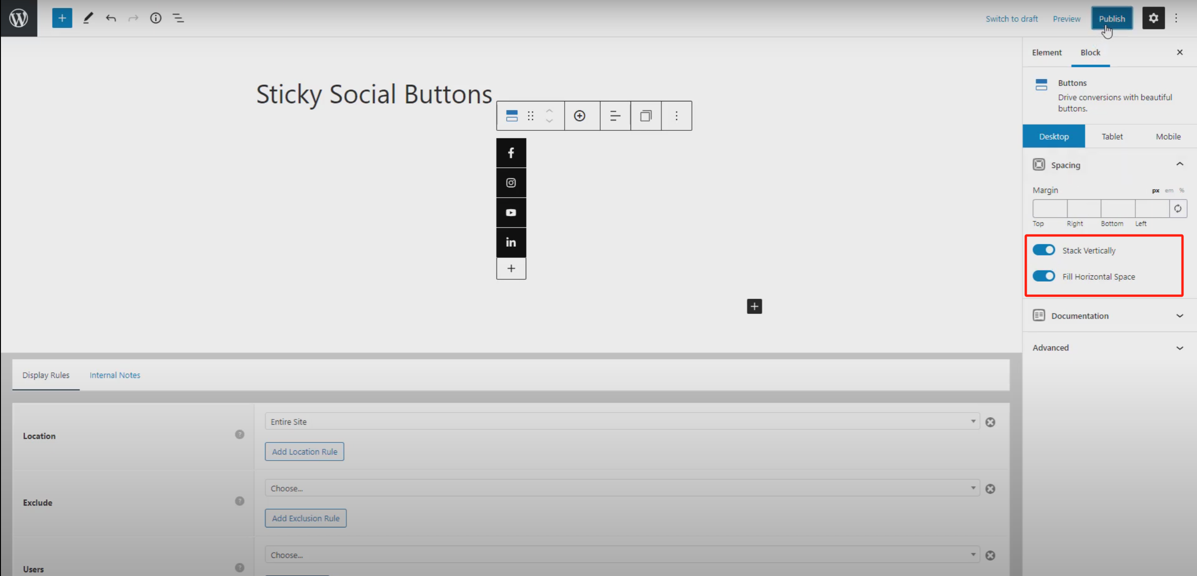
Task: Disable the Stack Vertically toggle
Action: point(1044,250)
